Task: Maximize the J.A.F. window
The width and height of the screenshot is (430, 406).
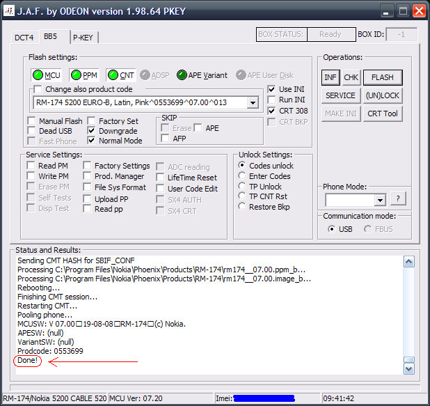Action: pyautogui.click(x=403, y=12)
